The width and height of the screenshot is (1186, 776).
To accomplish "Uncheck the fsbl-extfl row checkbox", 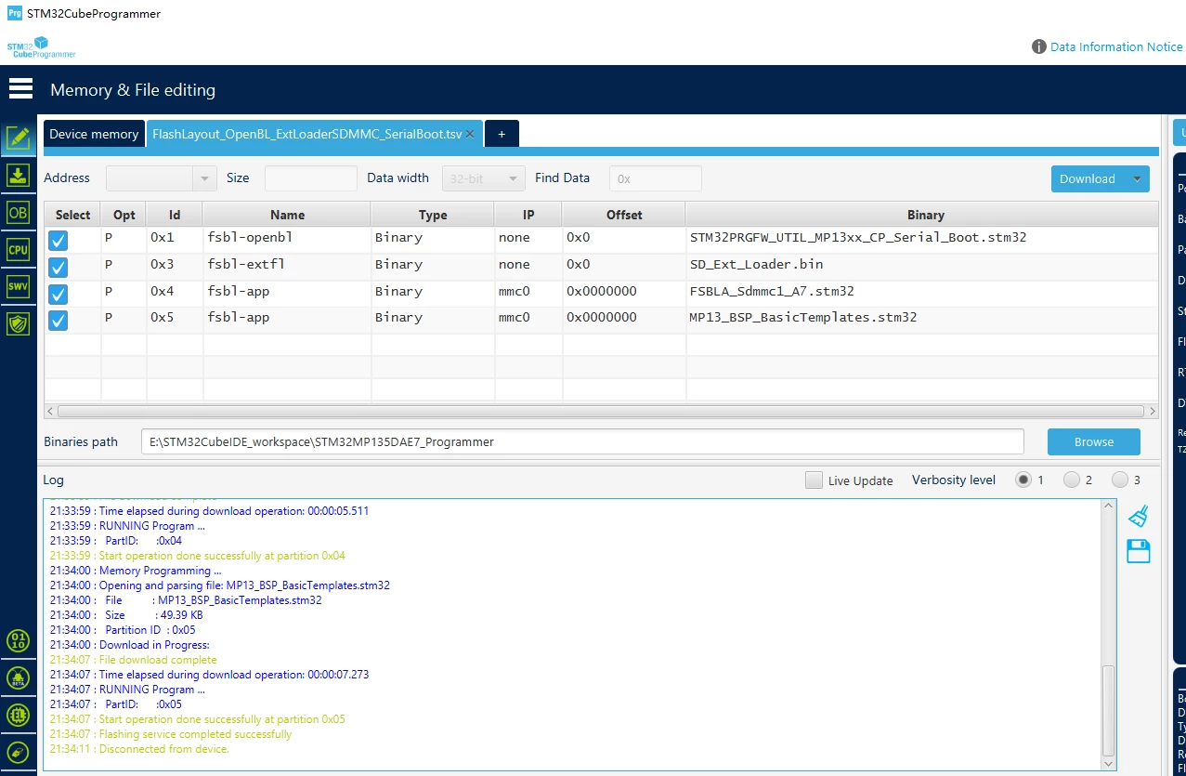I will (59, 268).
